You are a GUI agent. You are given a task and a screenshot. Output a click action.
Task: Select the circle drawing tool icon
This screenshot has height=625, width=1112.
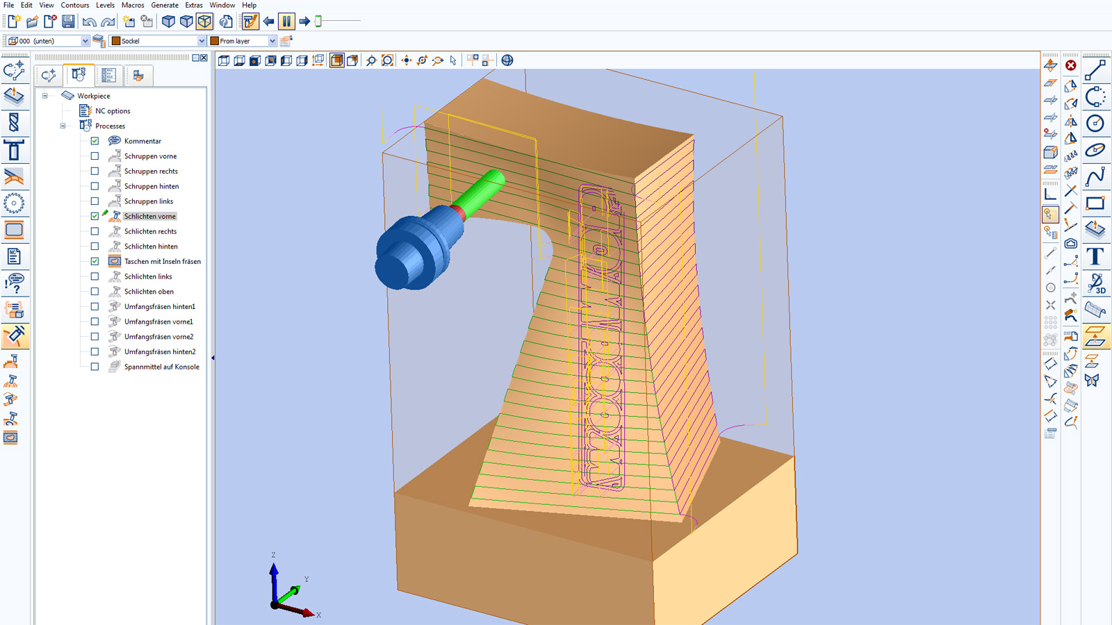tap(1095, 124)
